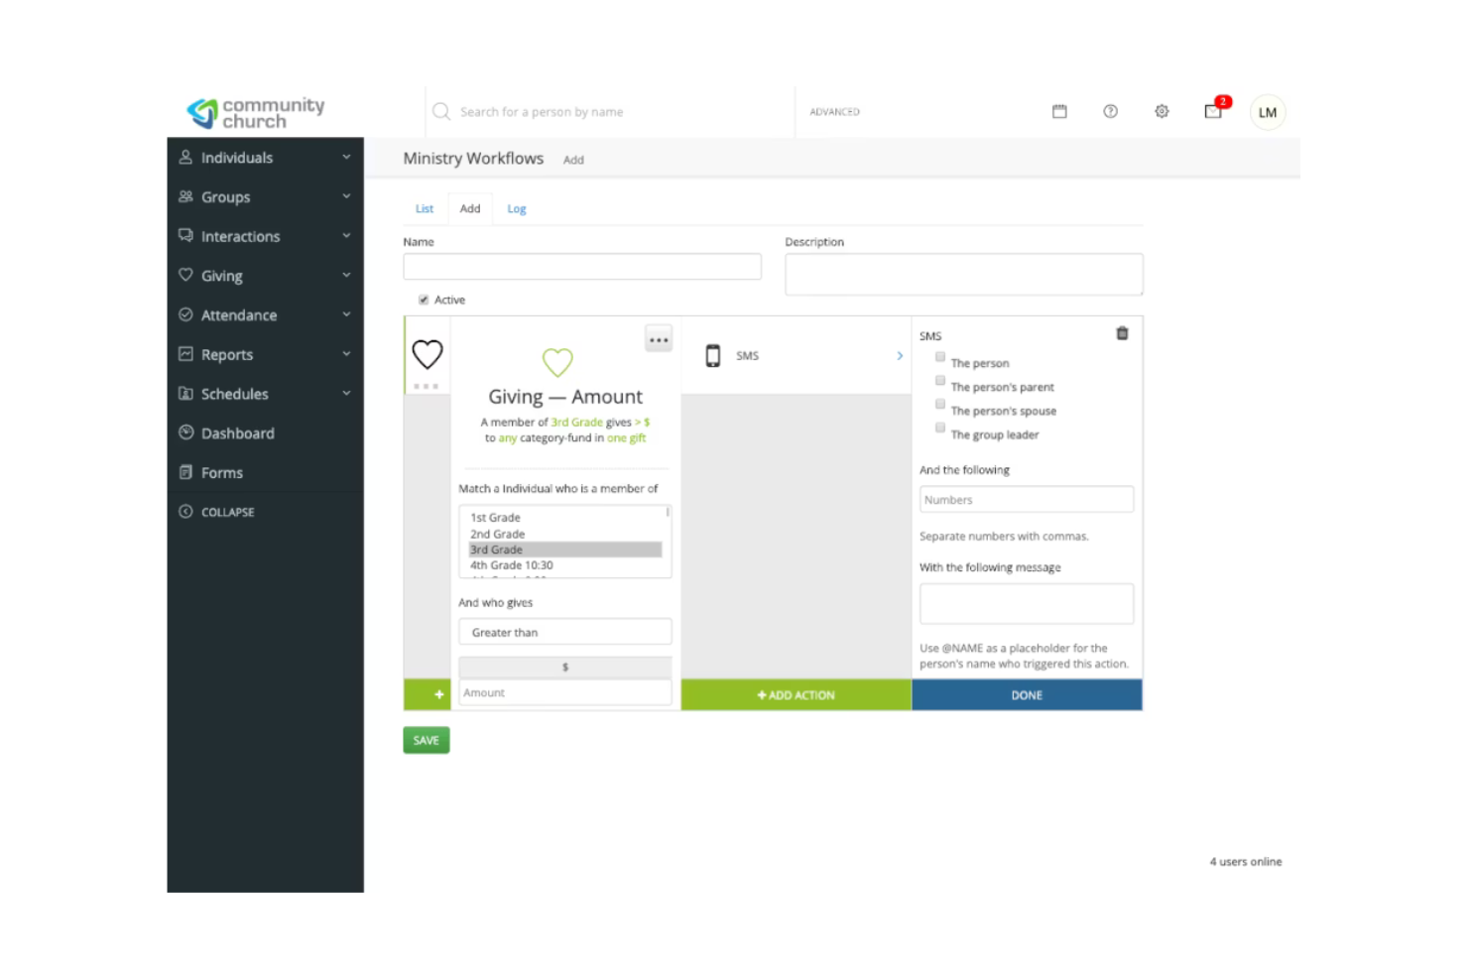Viewport: 1468px width, 979px height.
Task: Expand the SMS action with the chevron
Action: click(x=899, y=355)
